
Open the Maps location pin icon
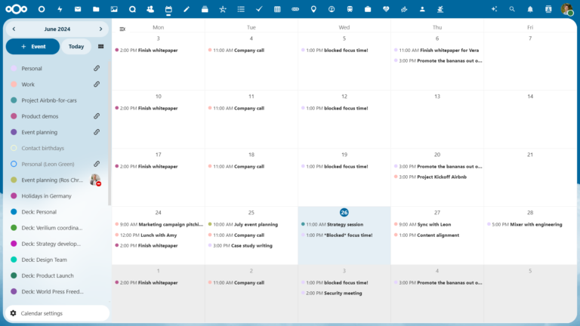click(313, 9)
